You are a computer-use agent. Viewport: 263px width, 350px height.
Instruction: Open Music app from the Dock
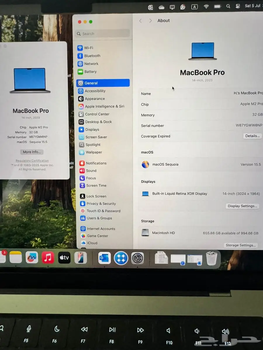coord(48,258)
